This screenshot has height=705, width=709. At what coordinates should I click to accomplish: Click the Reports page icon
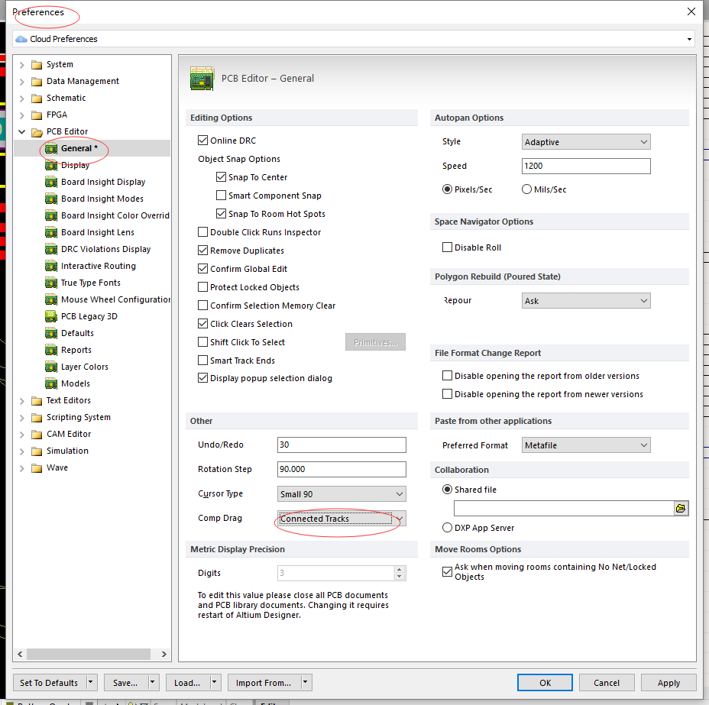pos(51,350)
